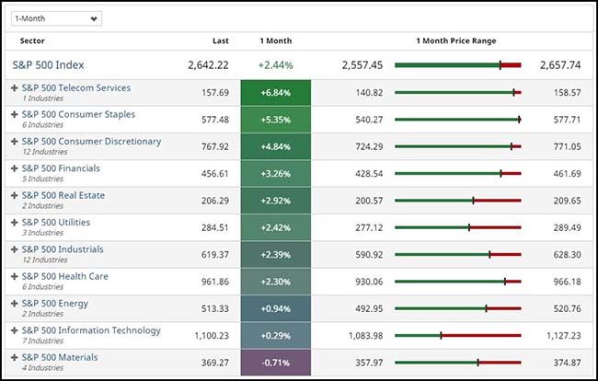Click the S&P 500 Index price range bar
Screen dimensions: 598x381
point(457,65)
